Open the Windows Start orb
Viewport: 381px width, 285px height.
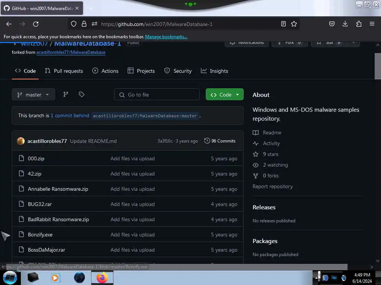coord(10,278)
